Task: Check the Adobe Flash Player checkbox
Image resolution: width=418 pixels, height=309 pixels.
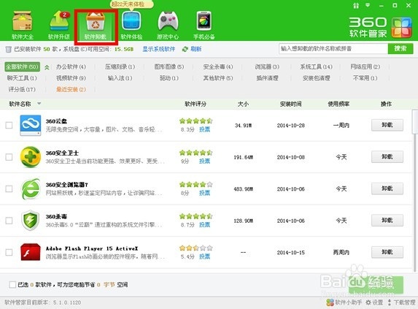Action: tap(9, 252)
